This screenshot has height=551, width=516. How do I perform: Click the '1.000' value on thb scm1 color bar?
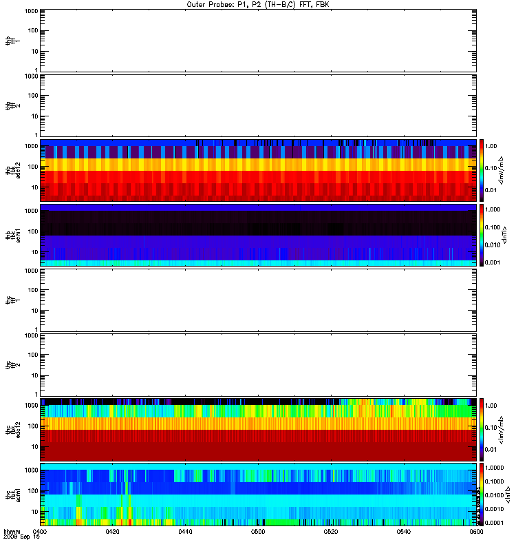[x=492, y=209]
